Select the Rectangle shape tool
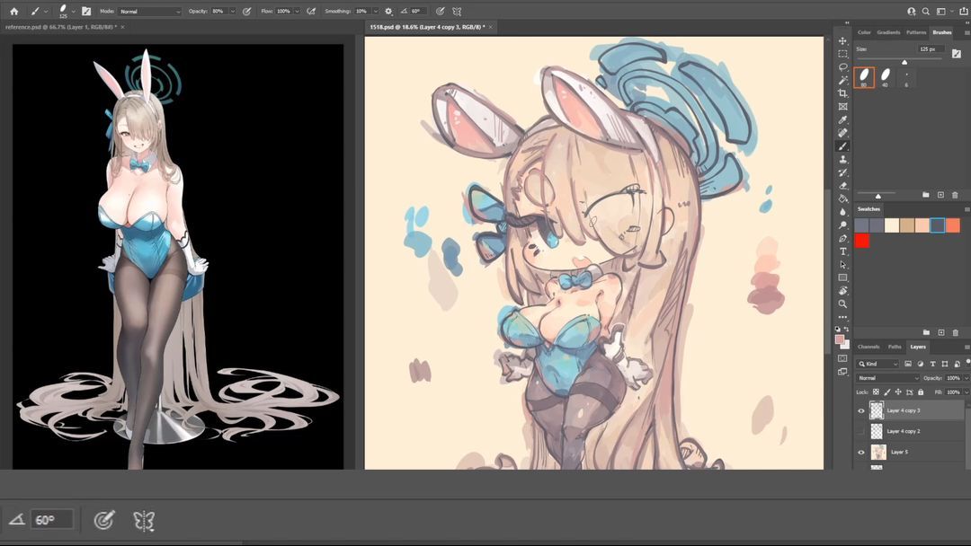Image resolution: width=971 pixels, height=546 pixels. [842, 277]
